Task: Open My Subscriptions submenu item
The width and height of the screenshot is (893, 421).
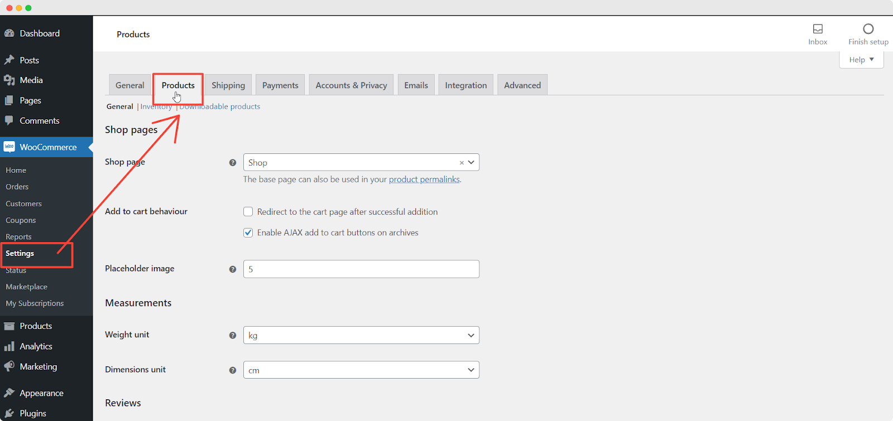Action: click(35, 303)
